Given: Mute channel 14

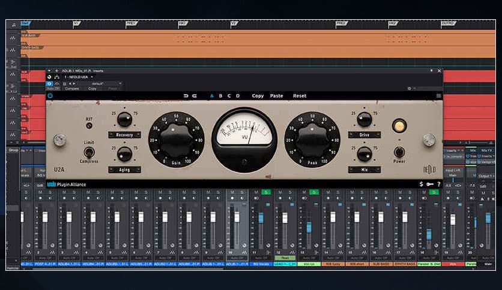Looking at the screenshot, I should click(x=328, y=192).
